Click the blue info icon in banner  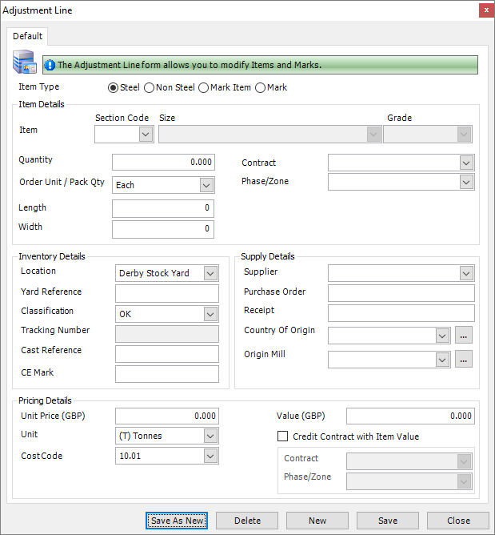(50, 65)
